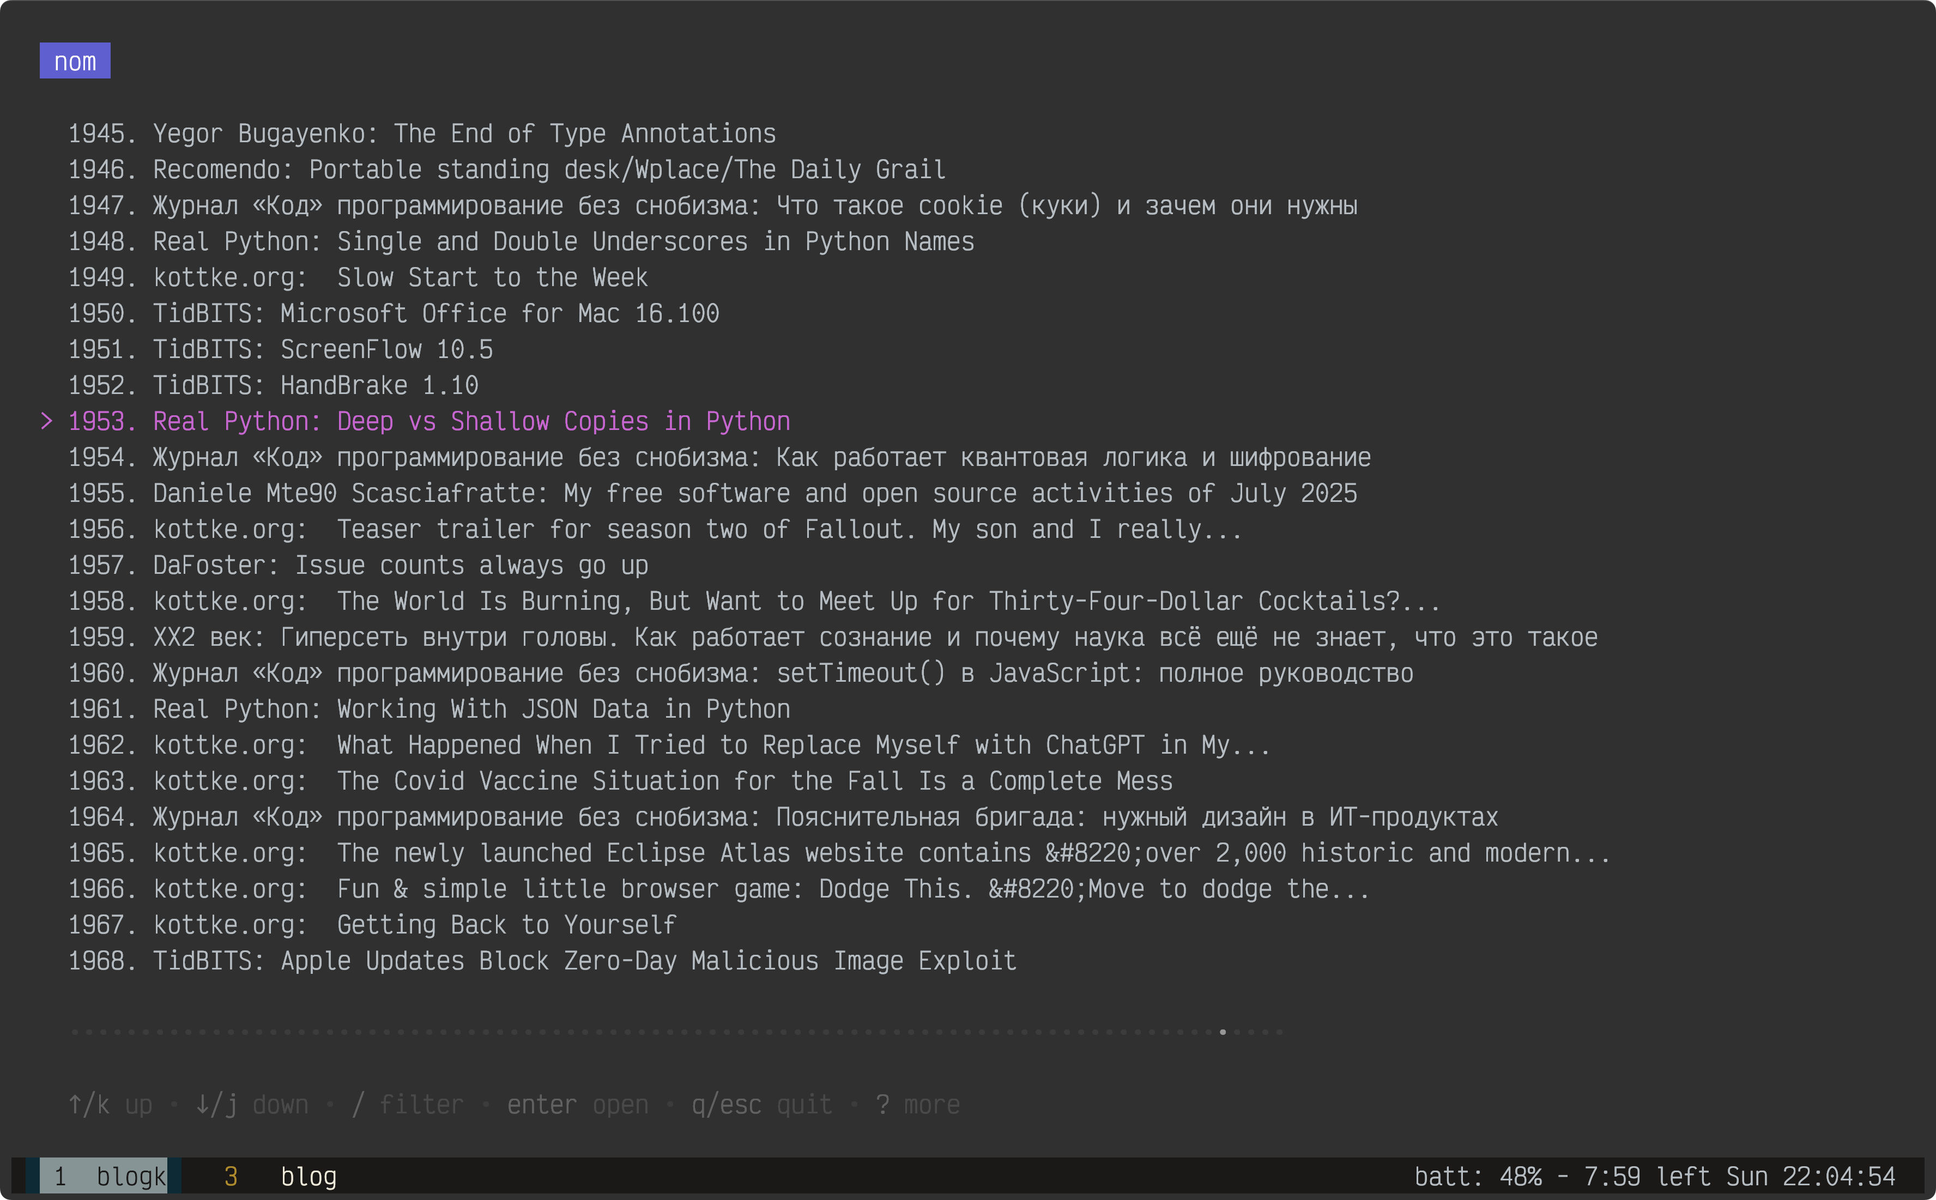Select item 1961 Working With JSON Data
The image size is (1936, 1200).
coord(428,709)
